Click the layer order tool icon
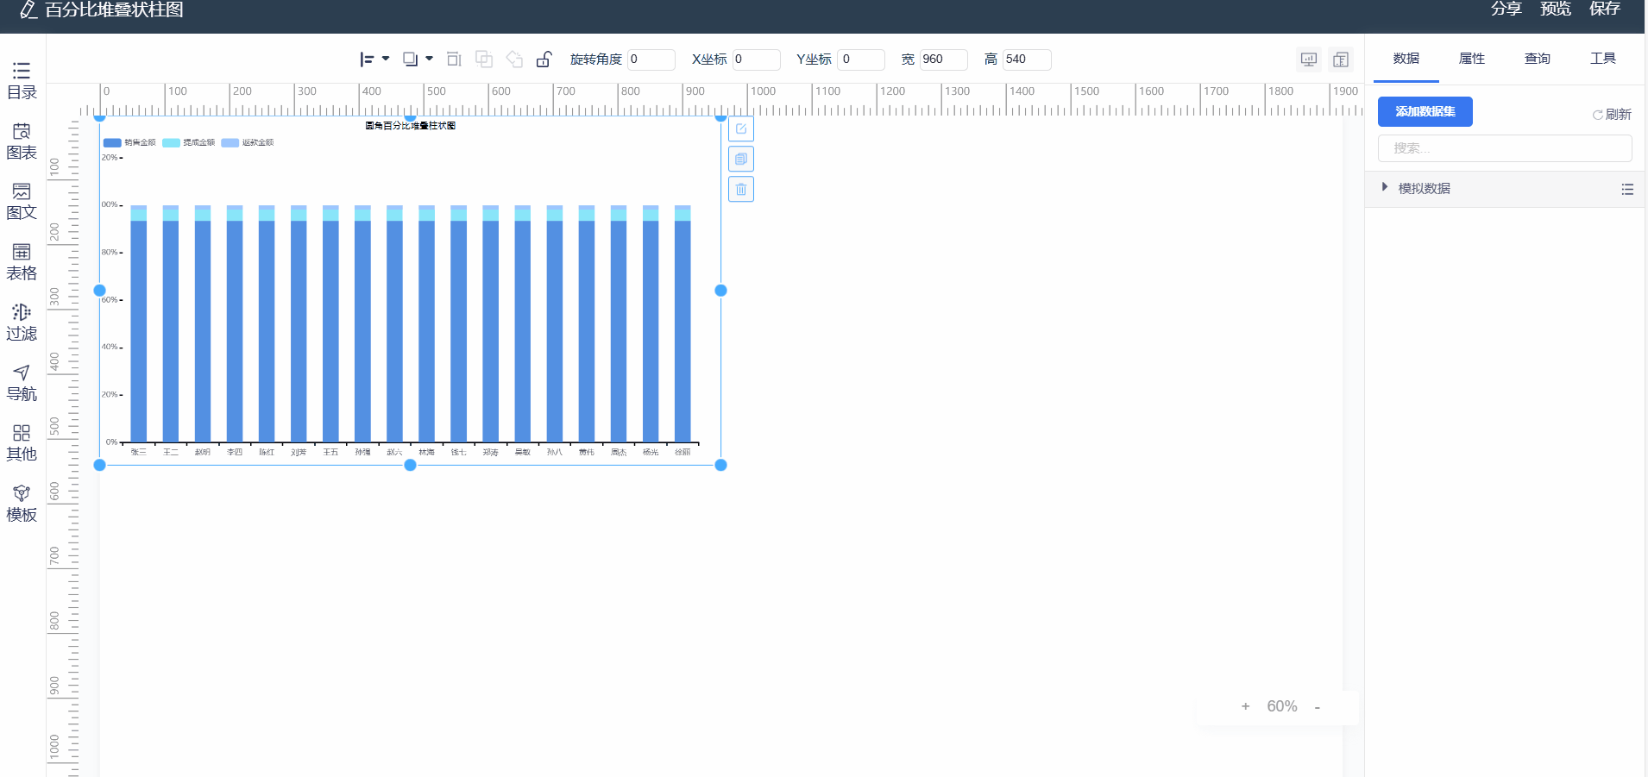Screen dimensions: 1648x777 pos(411,60)
